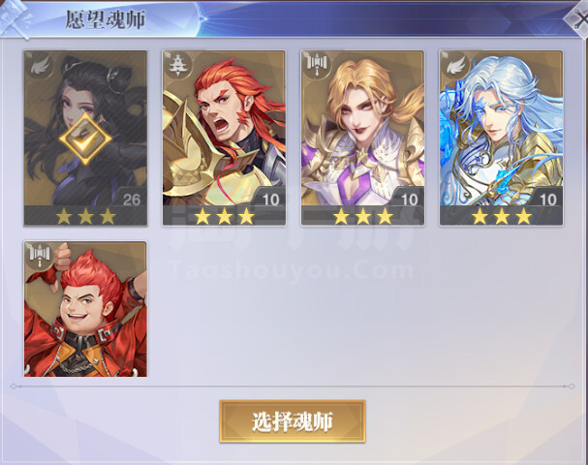Click the three stars under blonde character
Image resolution: width=588 pixels, height=465 pixels.
[x=363, y=216]
